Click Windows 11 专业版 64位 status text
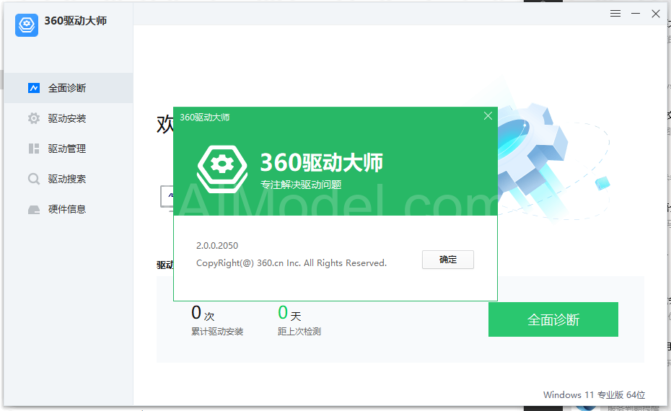 (x=594, y=394)
